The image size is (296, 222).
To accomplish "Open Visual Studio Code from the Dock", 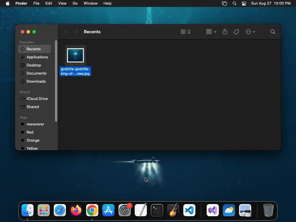I will pos(189,210).
